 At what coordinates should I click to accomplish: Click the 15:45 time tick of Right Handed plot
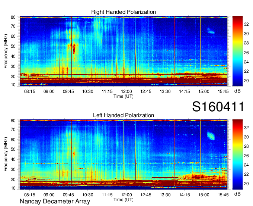[x=223, y=91]
